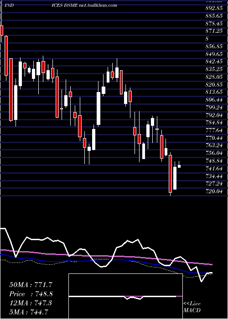This screenshot has width=228, height=319.
Task: Select the 842.45 price axis label
Action: pos(214,62)
